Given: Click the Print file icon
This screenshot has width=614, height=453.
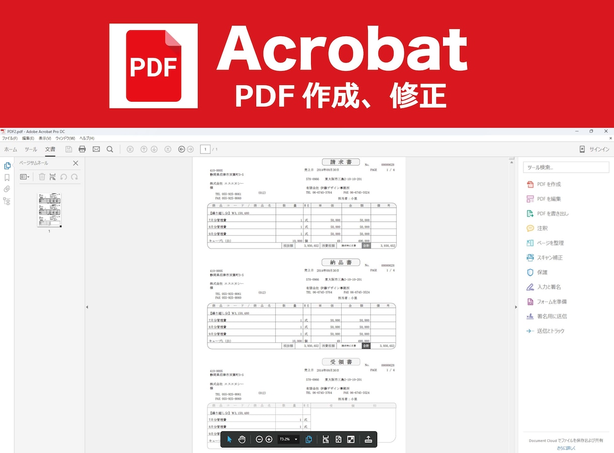Looking at the screenshot, I should click(82, 149).
